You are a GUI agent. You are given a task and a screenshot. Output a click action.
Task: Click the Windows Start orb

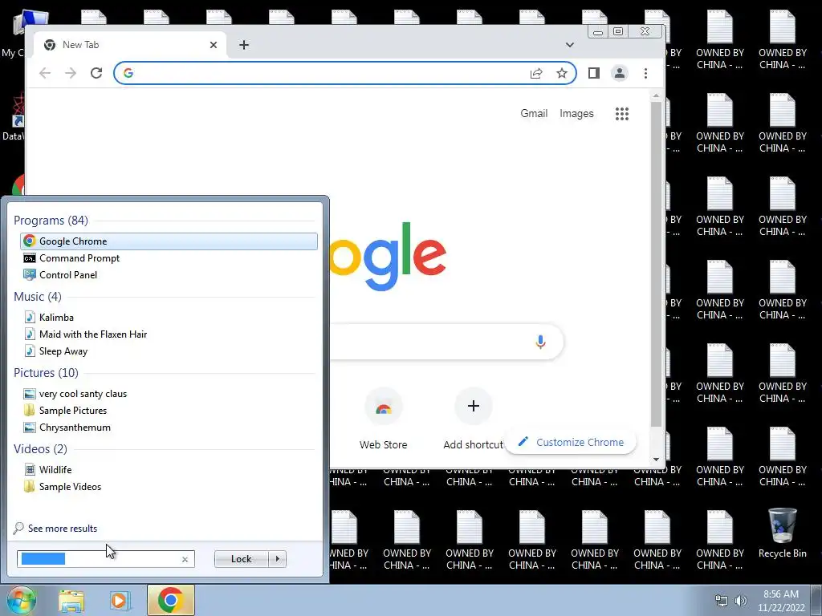pos(21,600)
